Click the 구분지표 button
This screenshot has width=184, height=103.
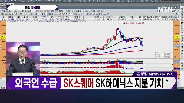coord(10,14)
